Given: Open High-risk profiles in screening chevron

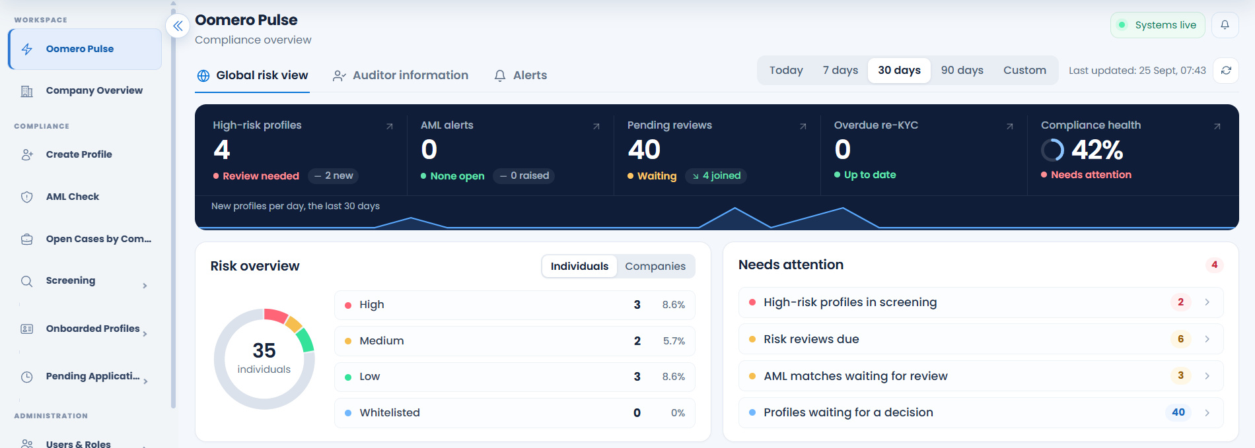Looking at the screenshot, I should (x=1207, y=302).
